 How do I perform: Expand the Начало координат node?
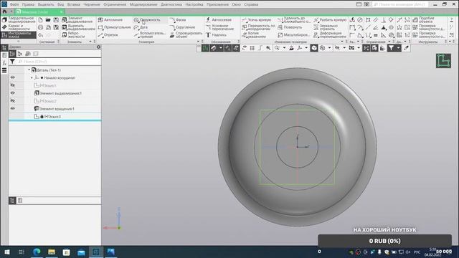32,78
